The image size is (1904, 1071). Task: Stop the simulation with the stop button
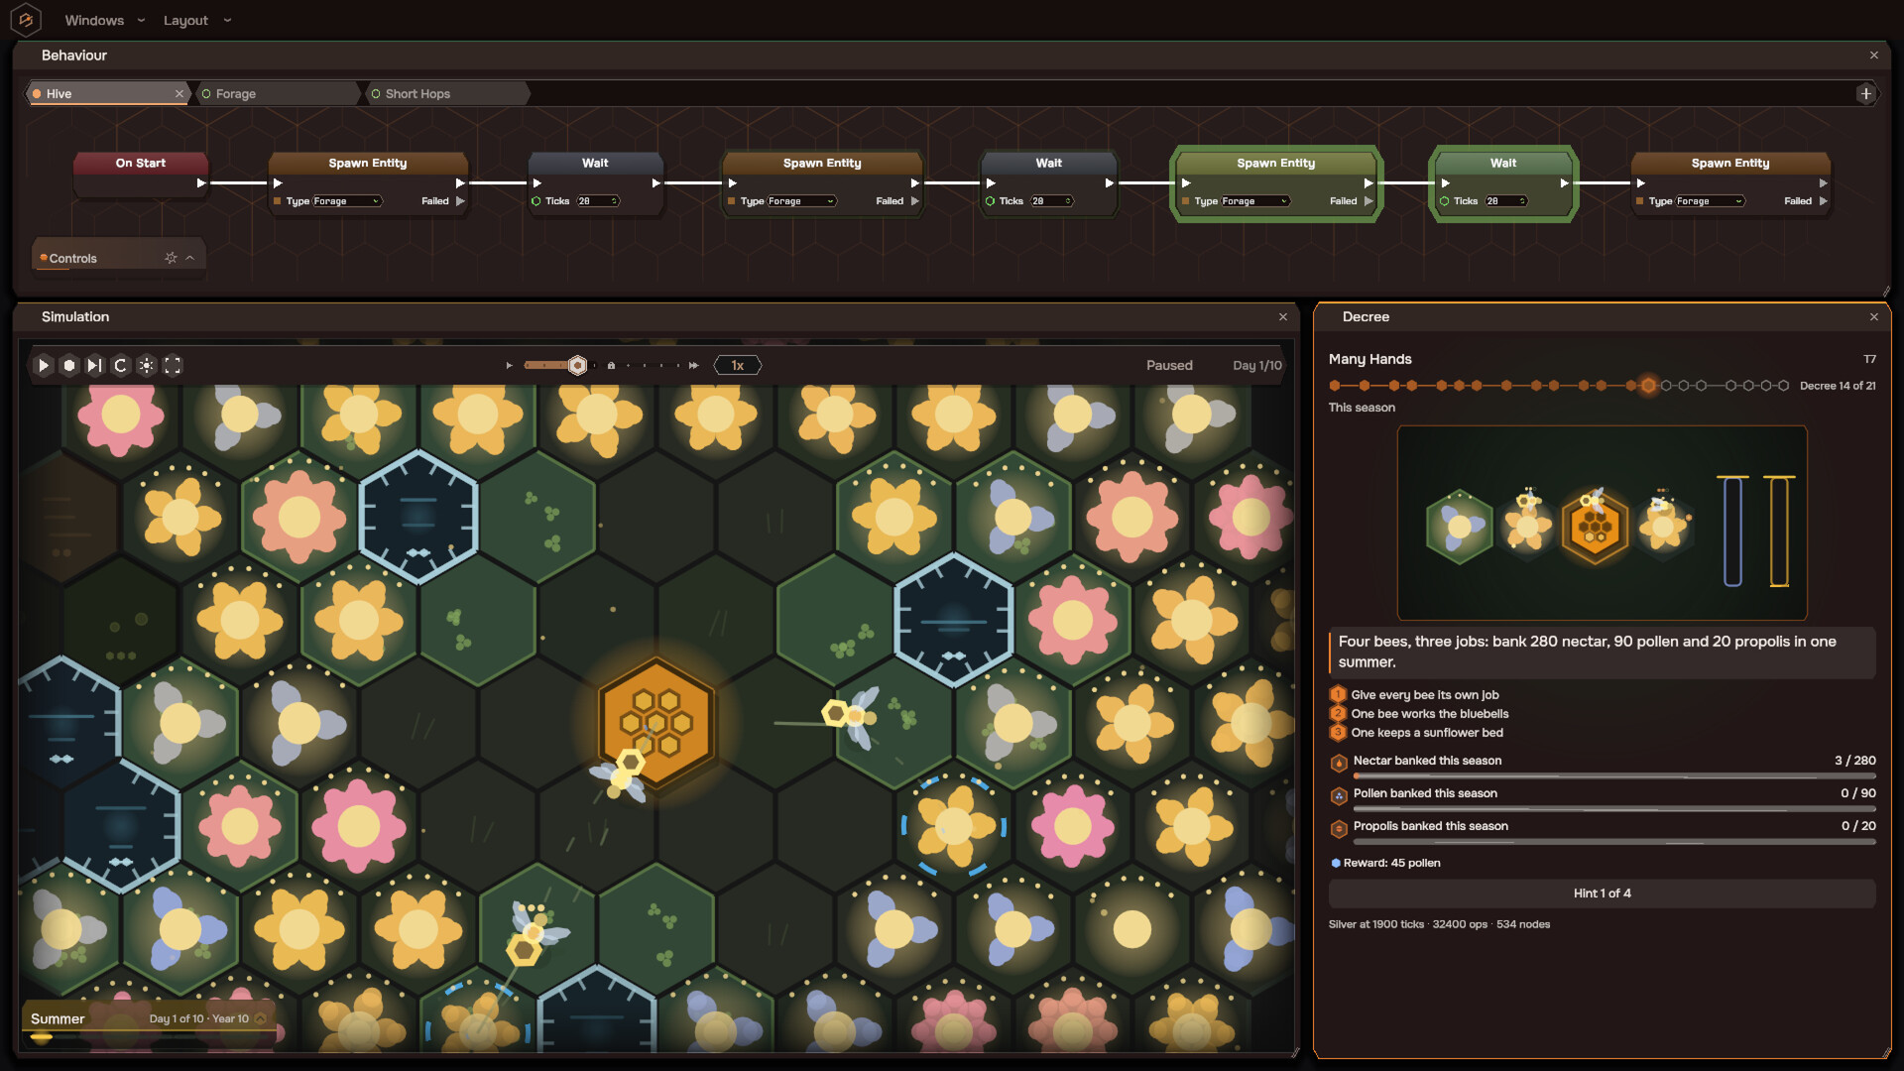[69, 366]
